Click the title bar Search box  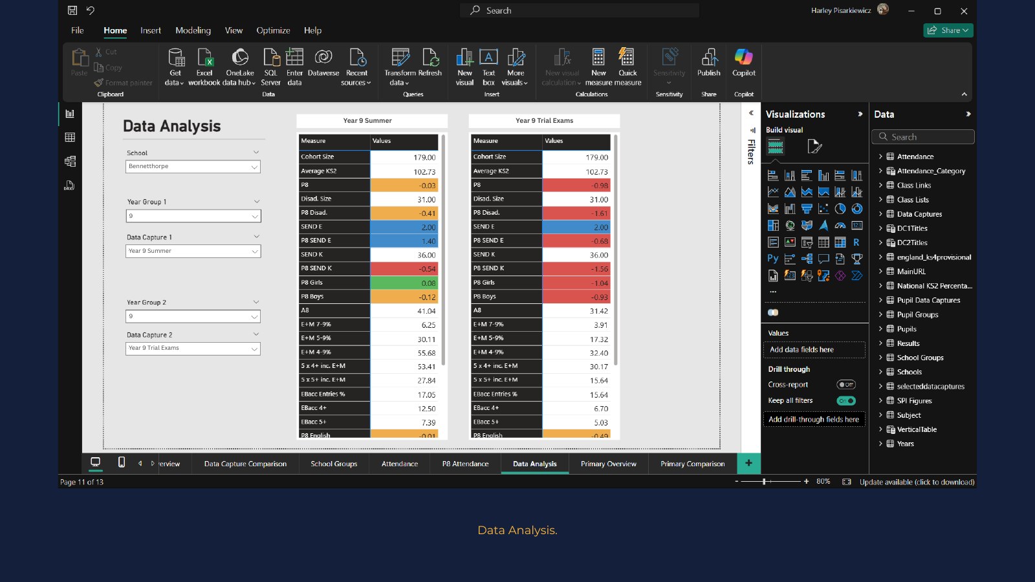coord(580,10)
